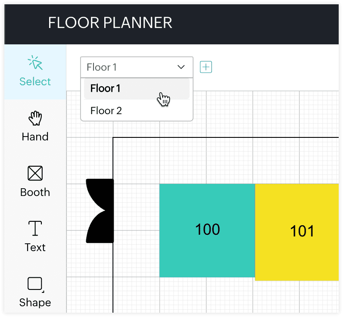Click the FLOOR PLANNER header title

tap(110, 22)
